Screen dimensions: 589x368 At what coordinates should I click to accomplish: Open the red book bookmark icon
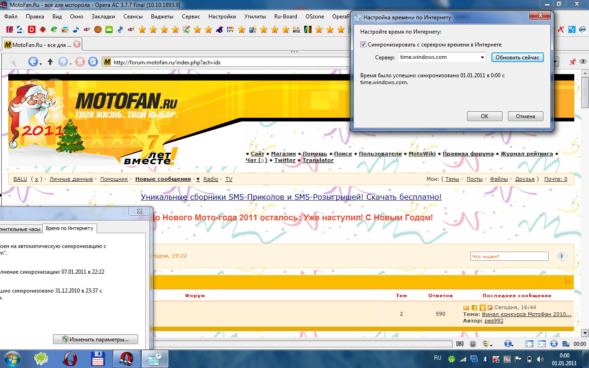(x=10, y=29)
